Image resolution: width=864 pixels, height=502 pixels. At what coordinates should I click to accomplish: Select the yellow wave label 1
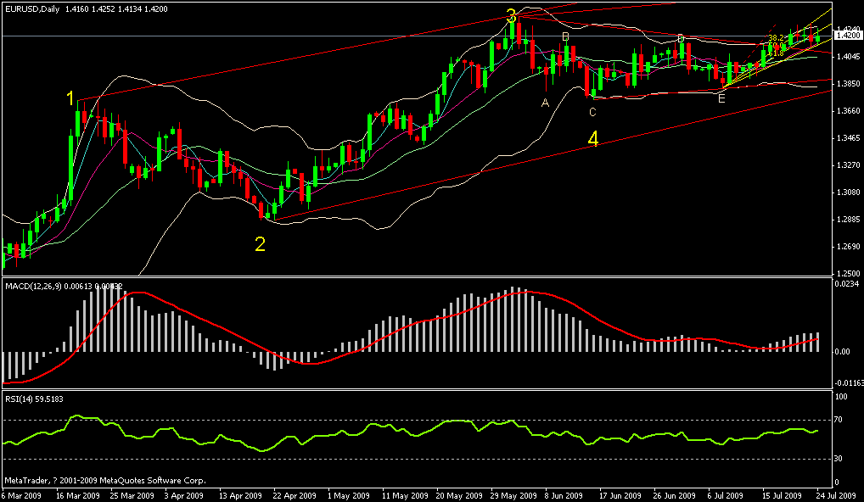tap(70, 98)
